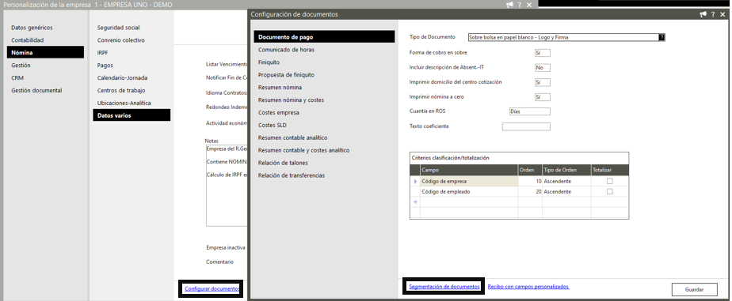The image size is (732, 301).
Task: Click Orden value 20 cell
Action: click(x=530, y=192)
